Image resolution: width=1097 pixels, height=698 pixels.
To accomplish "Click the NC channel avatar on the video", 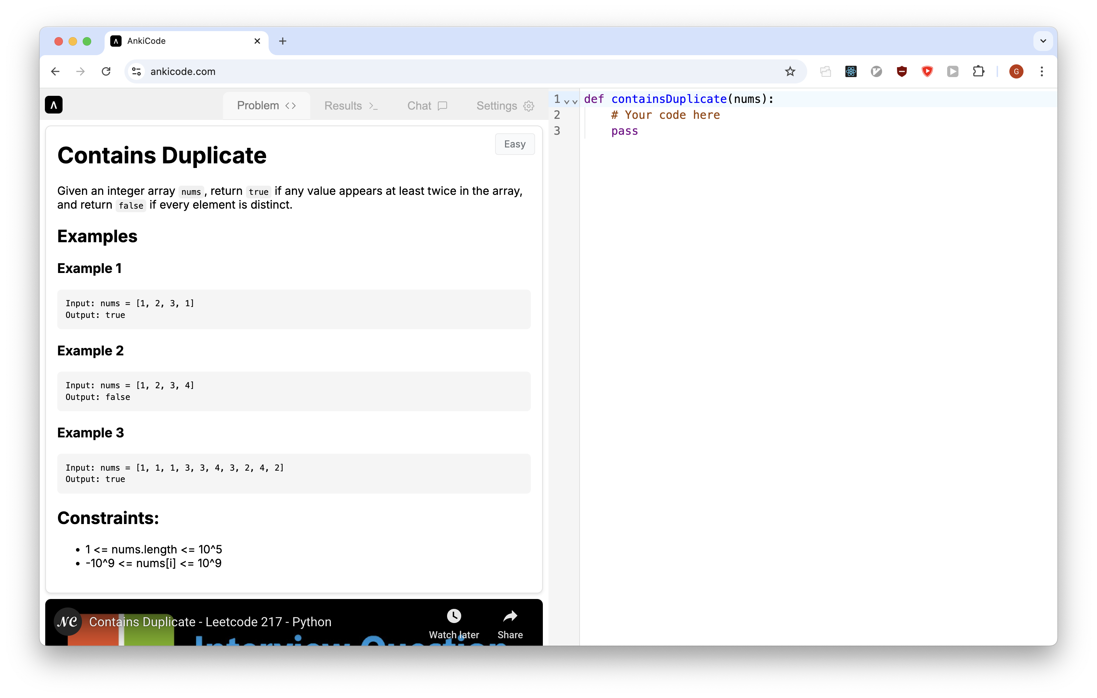I will (68, 621).
